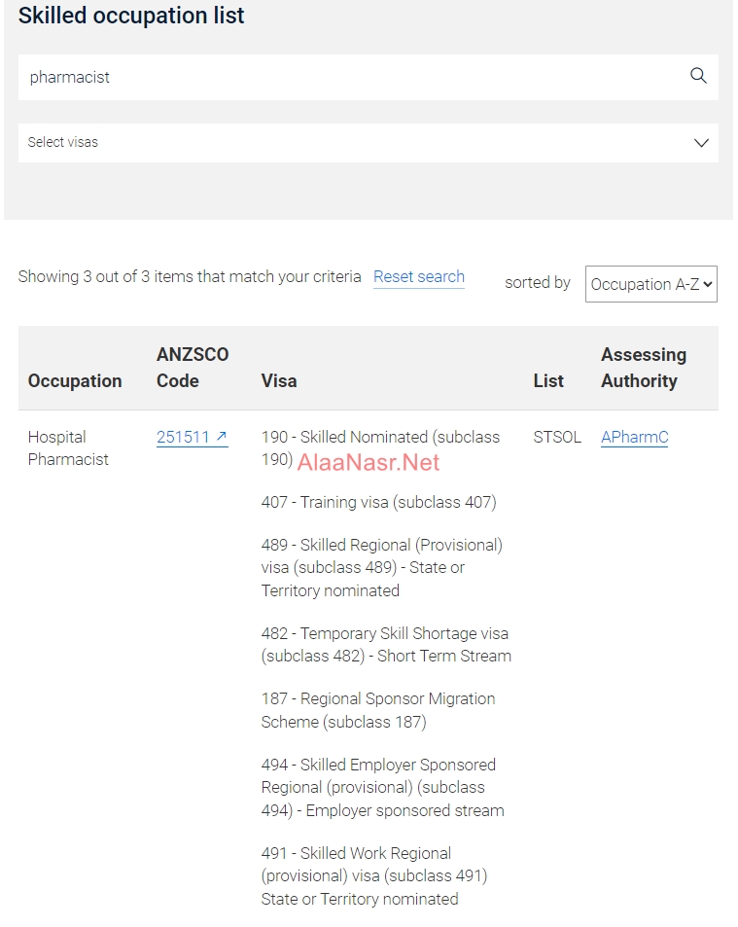This screenshot has height=927, width=738.
Task: Open the sorted by Occupation A-Z dropdown
Action: 650,284
